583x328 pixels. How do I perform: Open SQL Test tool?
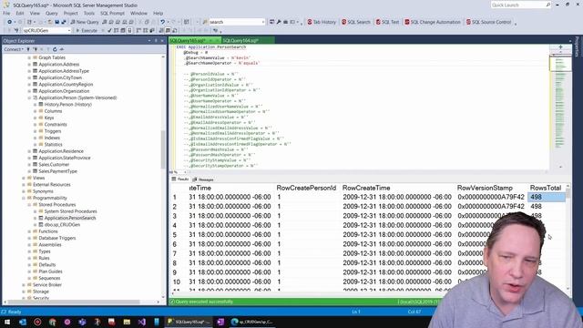point(387,22)
